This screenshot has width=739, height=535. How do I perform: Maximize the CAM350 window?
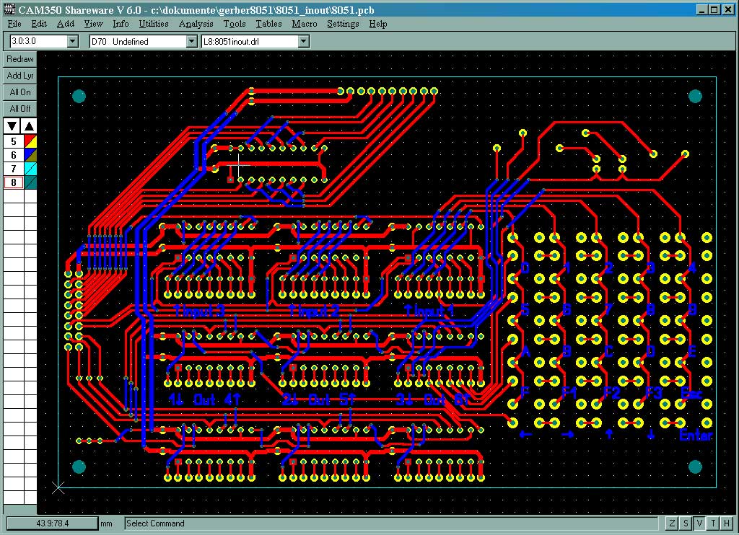tap(714, 9)
